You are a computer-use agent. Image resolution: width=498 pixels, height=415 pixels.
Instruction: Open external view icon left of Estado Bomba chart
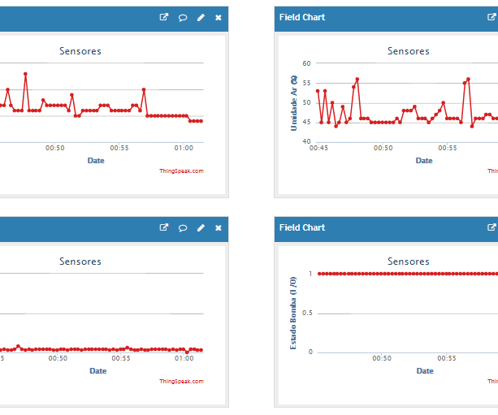[x=164, y=228]
